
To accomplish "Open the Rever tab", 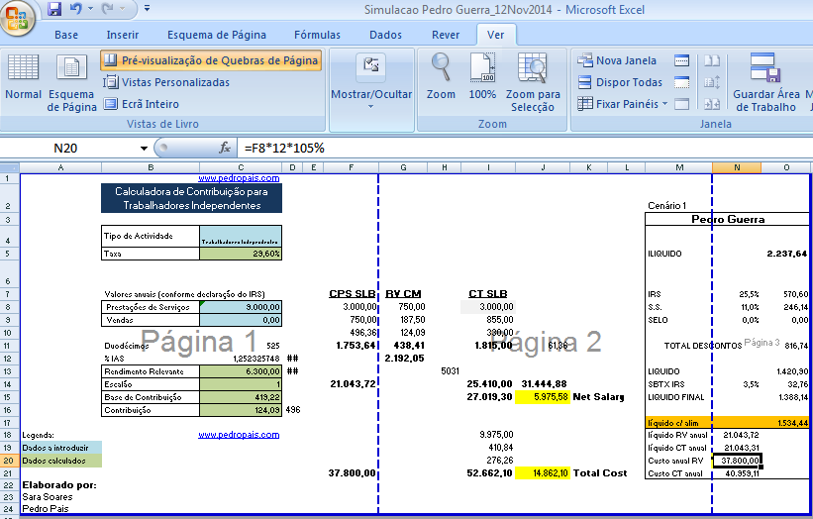I will click(x=446, y=35).
